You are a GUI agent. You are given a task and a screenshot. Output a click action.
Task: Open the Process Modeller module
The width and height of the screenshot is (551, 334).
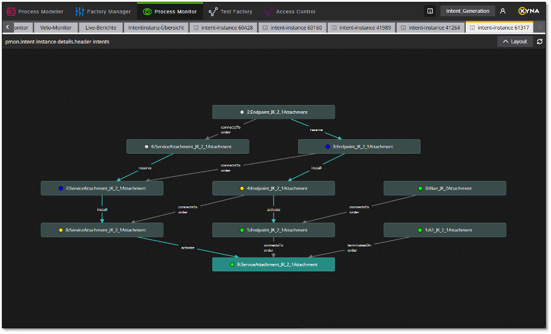tap(35, 12)
